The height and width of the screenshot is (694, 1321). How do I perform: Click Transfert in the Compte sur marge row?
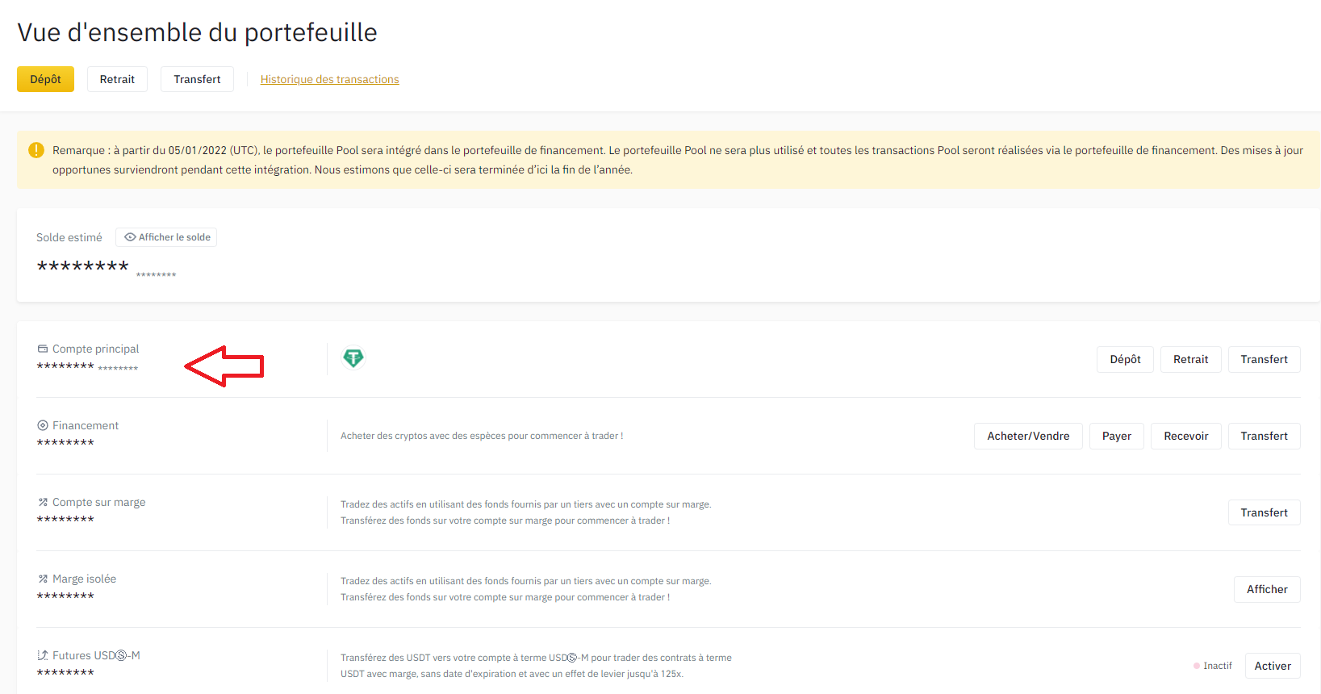1264,512
